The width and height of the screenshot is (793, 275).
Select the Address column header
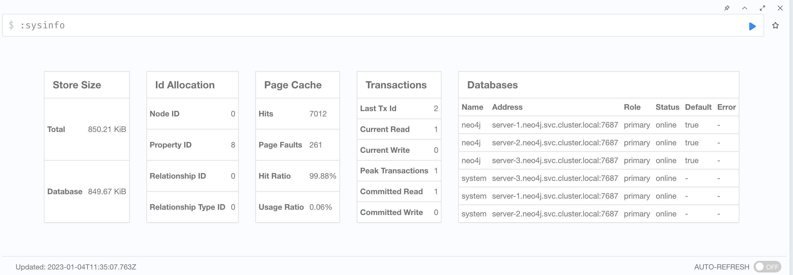tap(507, 107)
